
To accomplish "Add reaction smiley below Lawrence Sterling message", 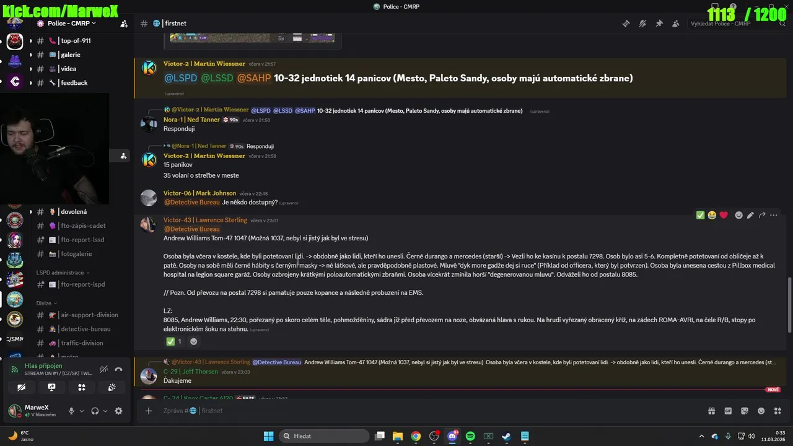I will tap(193, 341).
